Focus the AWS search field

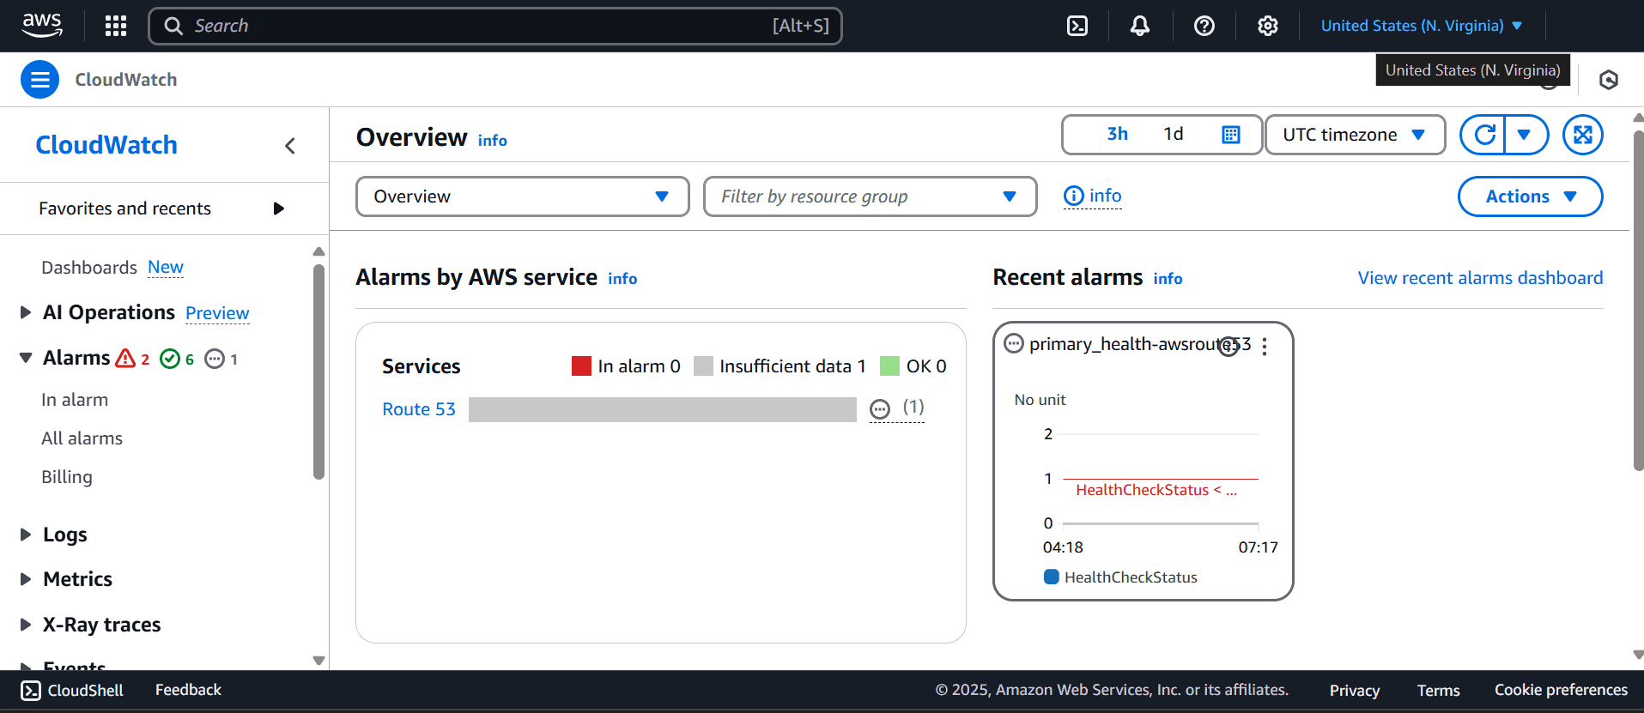click(x=495, y=26)
